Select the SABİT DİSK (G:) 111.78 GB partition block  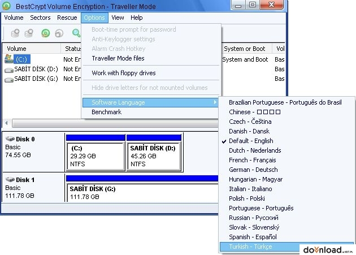[142, 193]
